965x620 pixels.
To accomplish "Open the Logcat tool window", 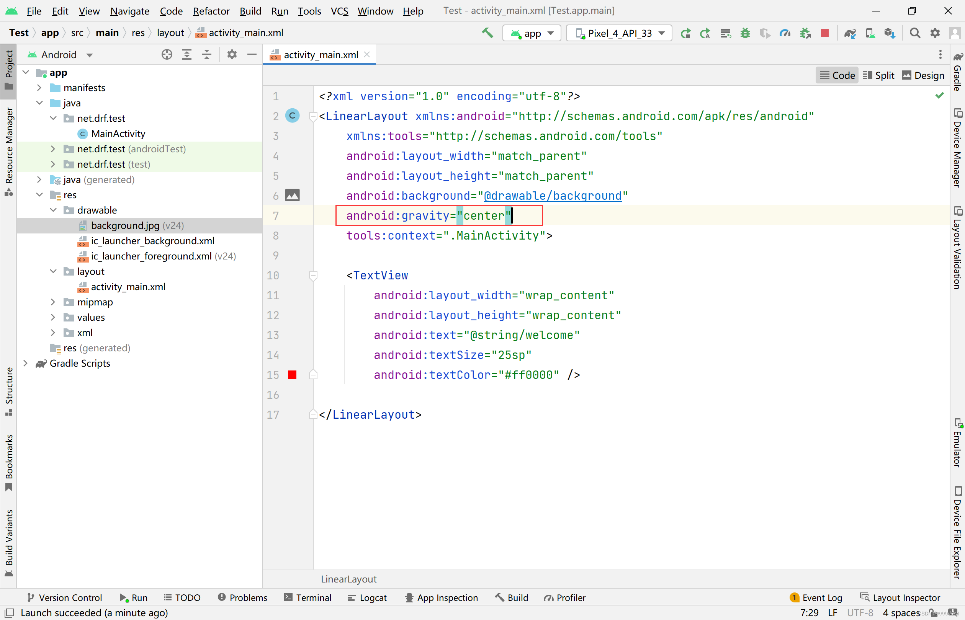I will [367, 597].
